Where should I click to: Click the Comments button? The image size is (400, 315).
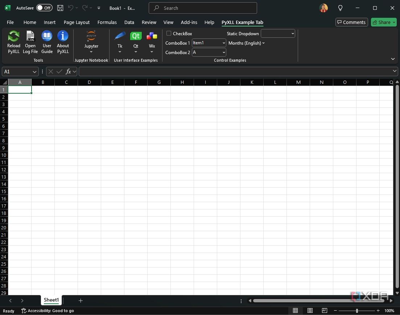click(x=351, y=22)
